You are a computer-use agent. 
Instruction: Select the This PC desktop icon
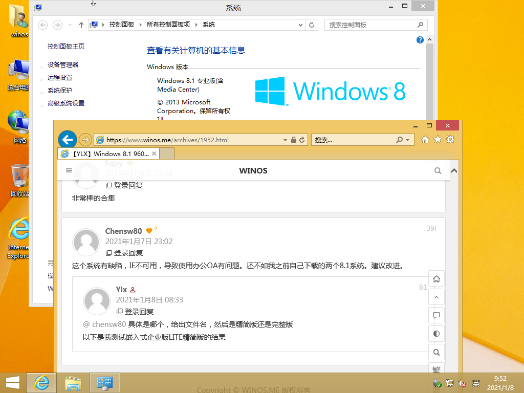(18, 75)
